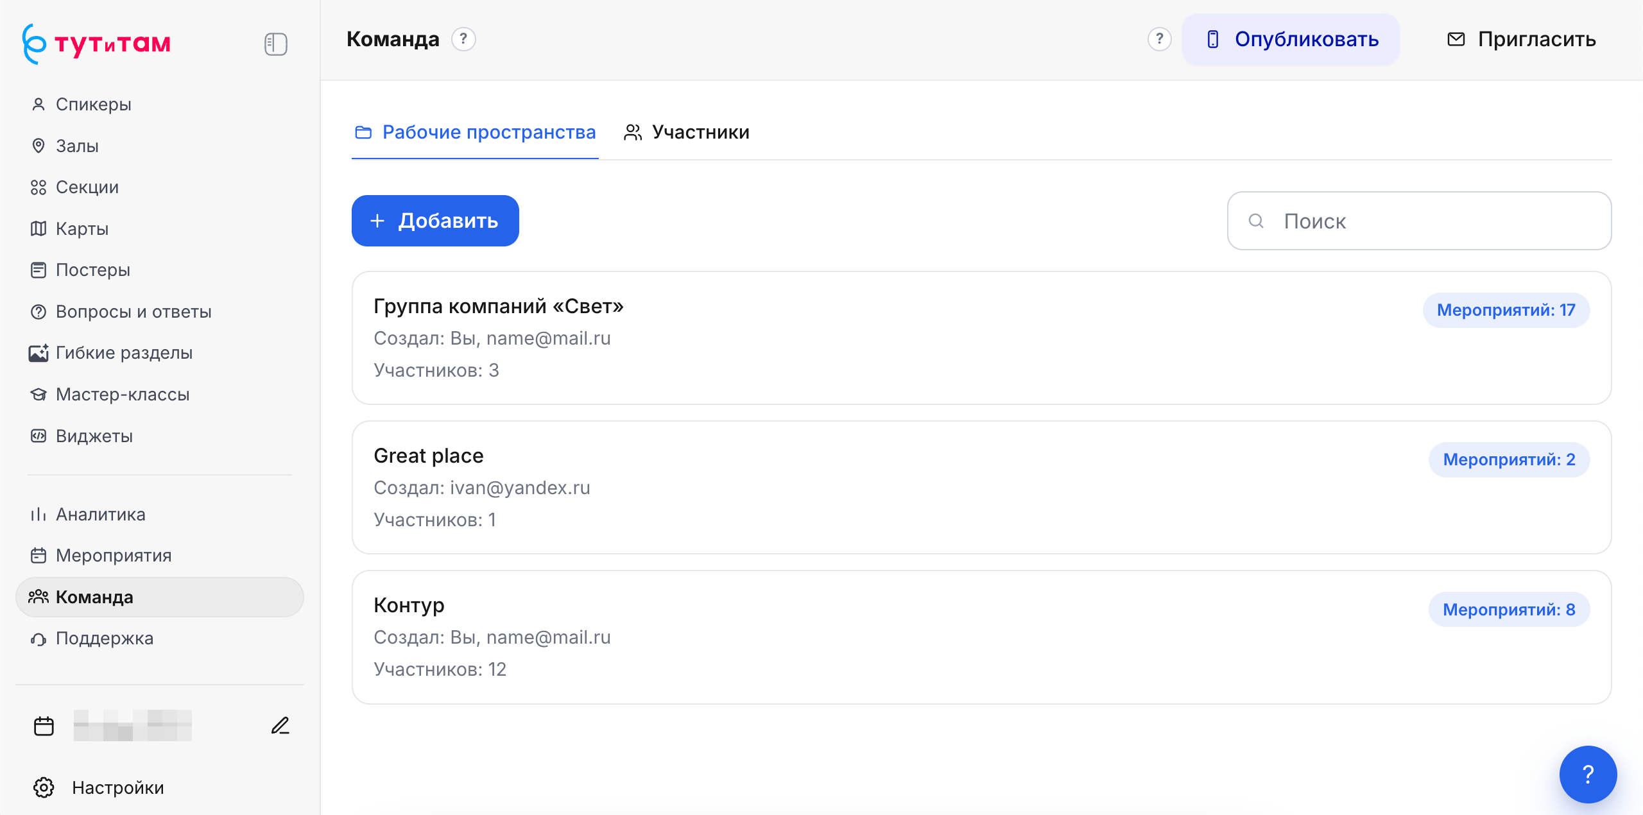This screenshot has width=1643, height=815.
Task: Select the Команда sidebar item
Action: [x=159, y=597]
